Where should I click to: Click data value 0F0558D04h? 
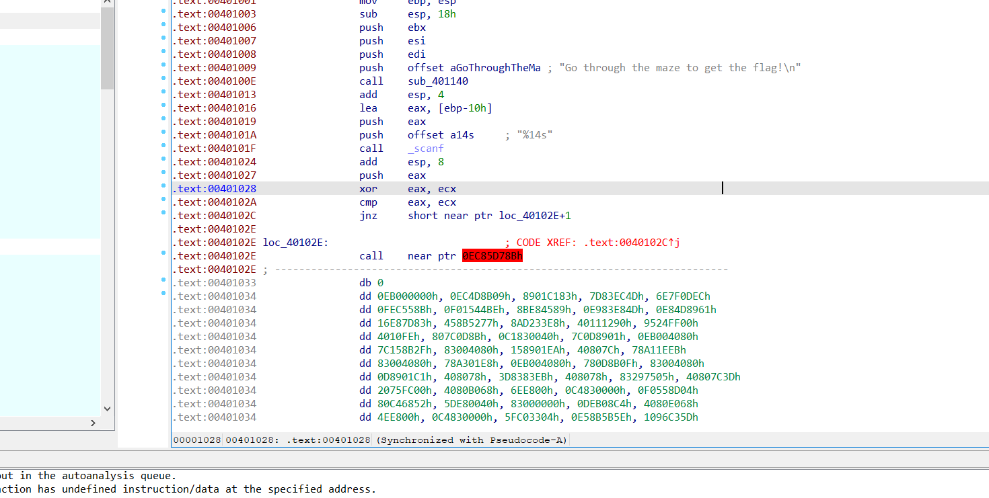(667, 390)
